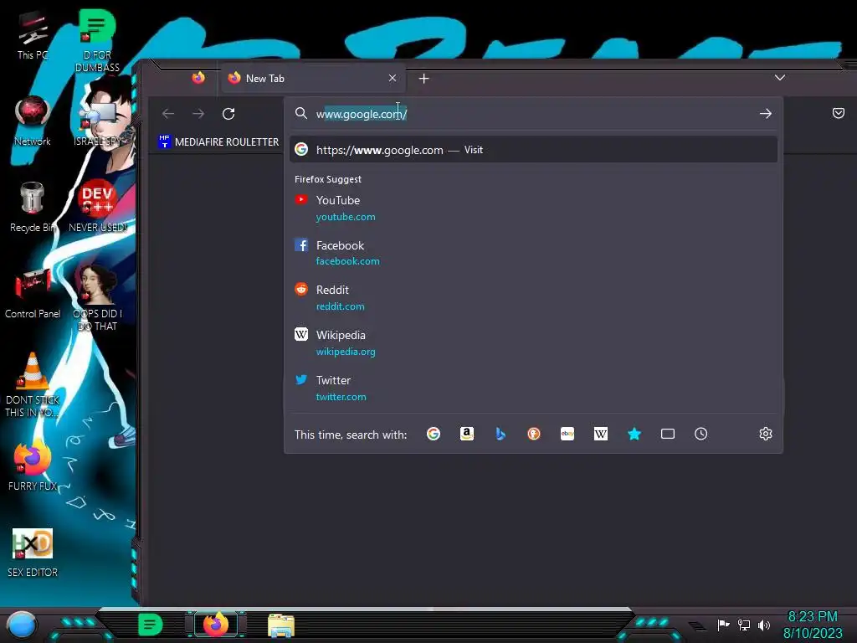Select This PC desktop icon
The height and width of the screenshot is (643, 857).
[33, 35]
